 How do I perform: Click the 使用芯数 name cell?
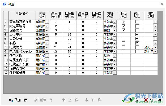coord(22,56)
